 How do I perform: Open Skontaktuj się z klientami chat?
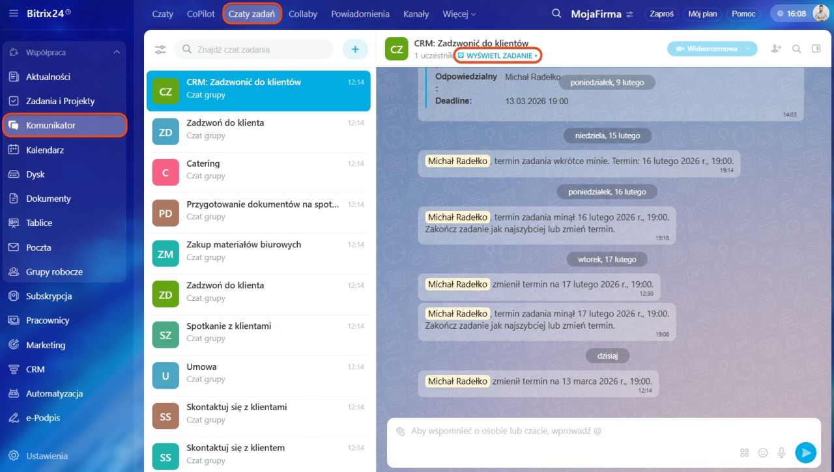point(259,416)
